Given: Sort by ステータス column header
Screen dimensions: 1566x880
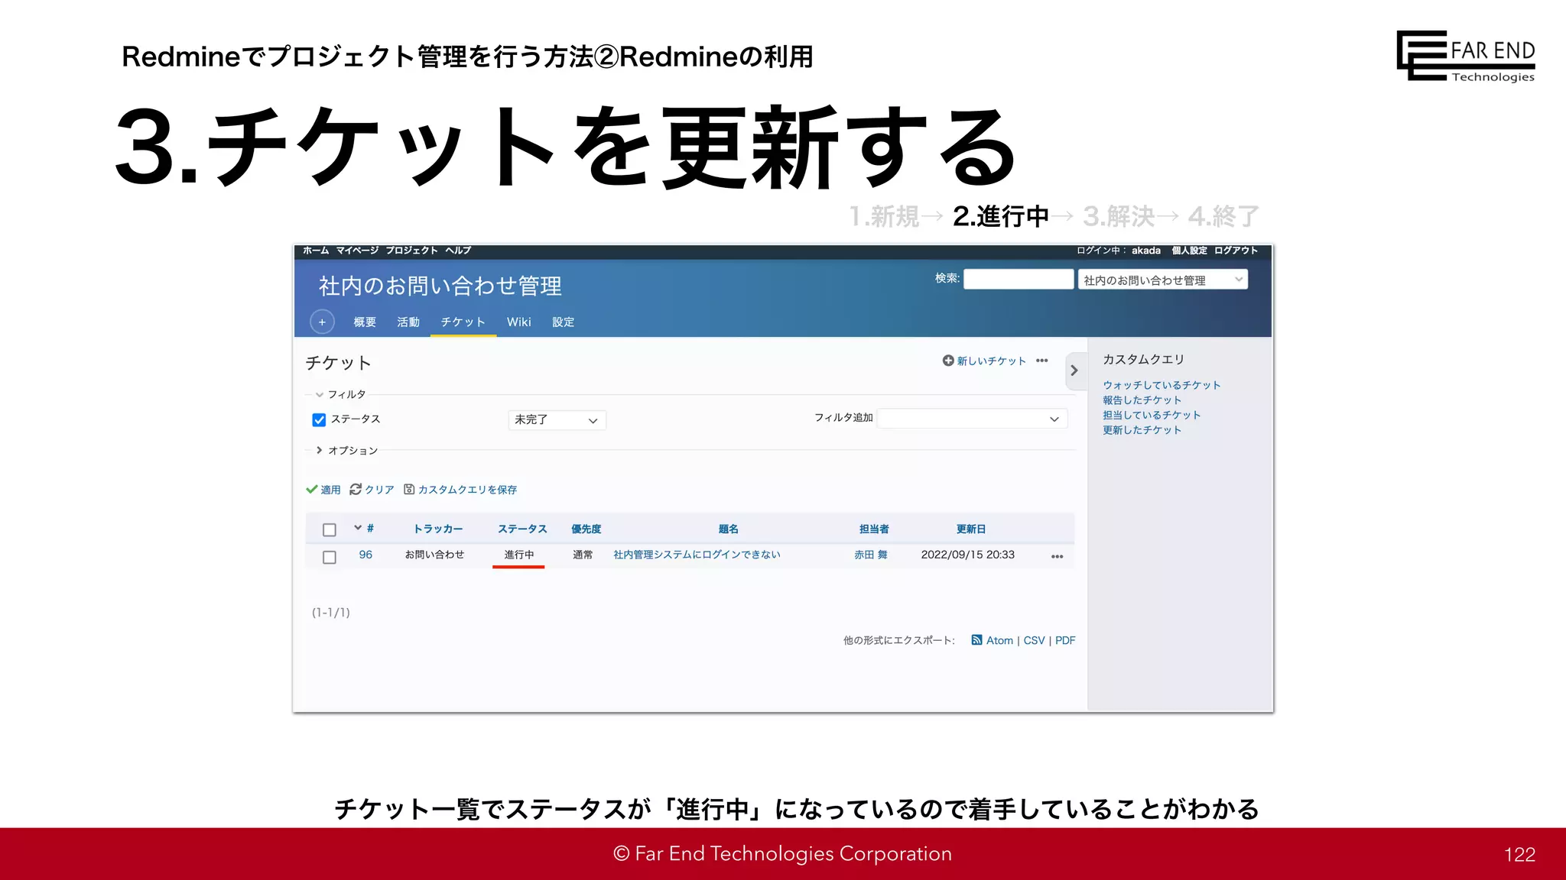Looking at the screenshot, I should [x=522, y=529].
